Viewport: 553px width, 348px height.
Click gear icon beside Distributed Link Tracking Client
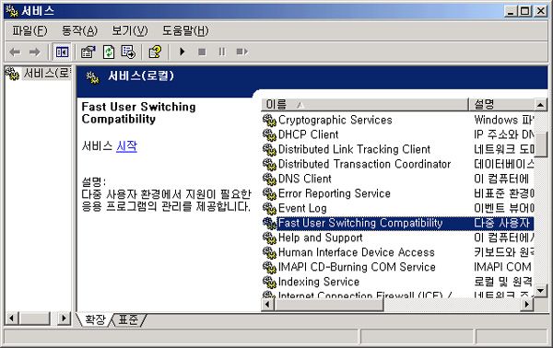(269, 150)
